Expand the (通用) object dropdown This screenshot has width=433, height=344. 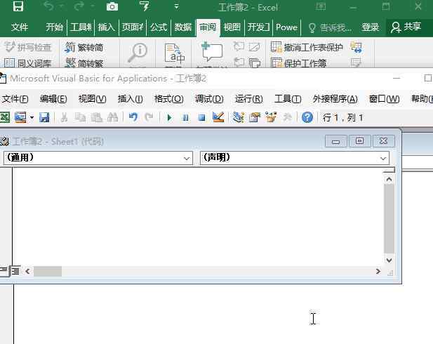pos(187,159)
